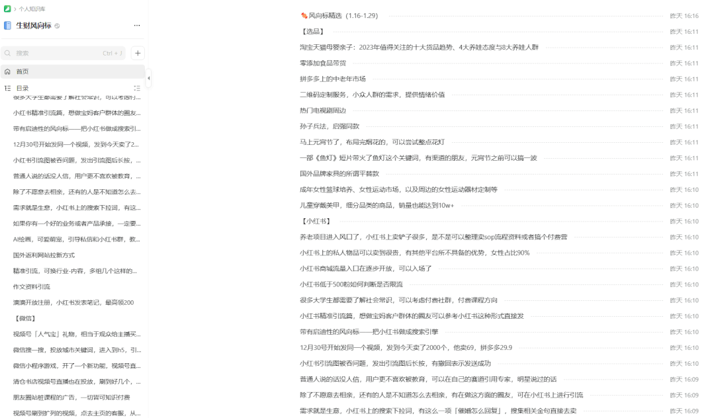
Task: Collapse all with the icon right of 目录
Action: (x=137, y=89)
